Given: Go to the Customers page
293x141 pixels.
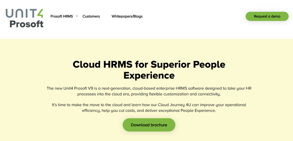Looking at the screenshot, I should click(x=91, y=16).
